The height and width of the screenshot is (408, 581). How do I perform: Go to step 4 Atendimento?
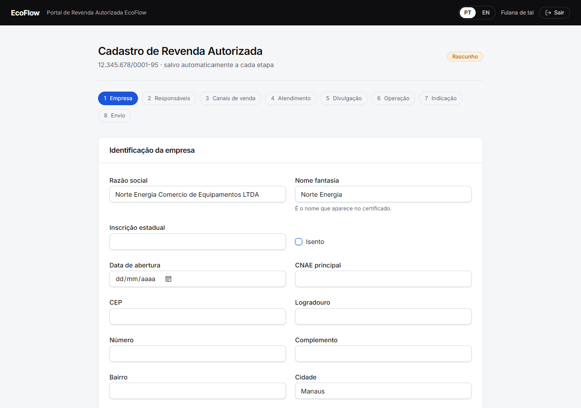pyautogui.click(x=291, y=98)
